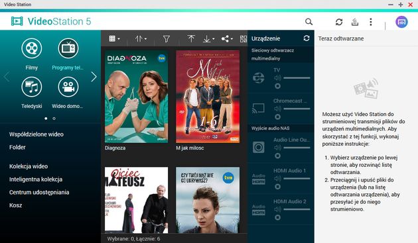Open the download arrow dropdown
Screen dimensions: 418x243
click(209, 39)
